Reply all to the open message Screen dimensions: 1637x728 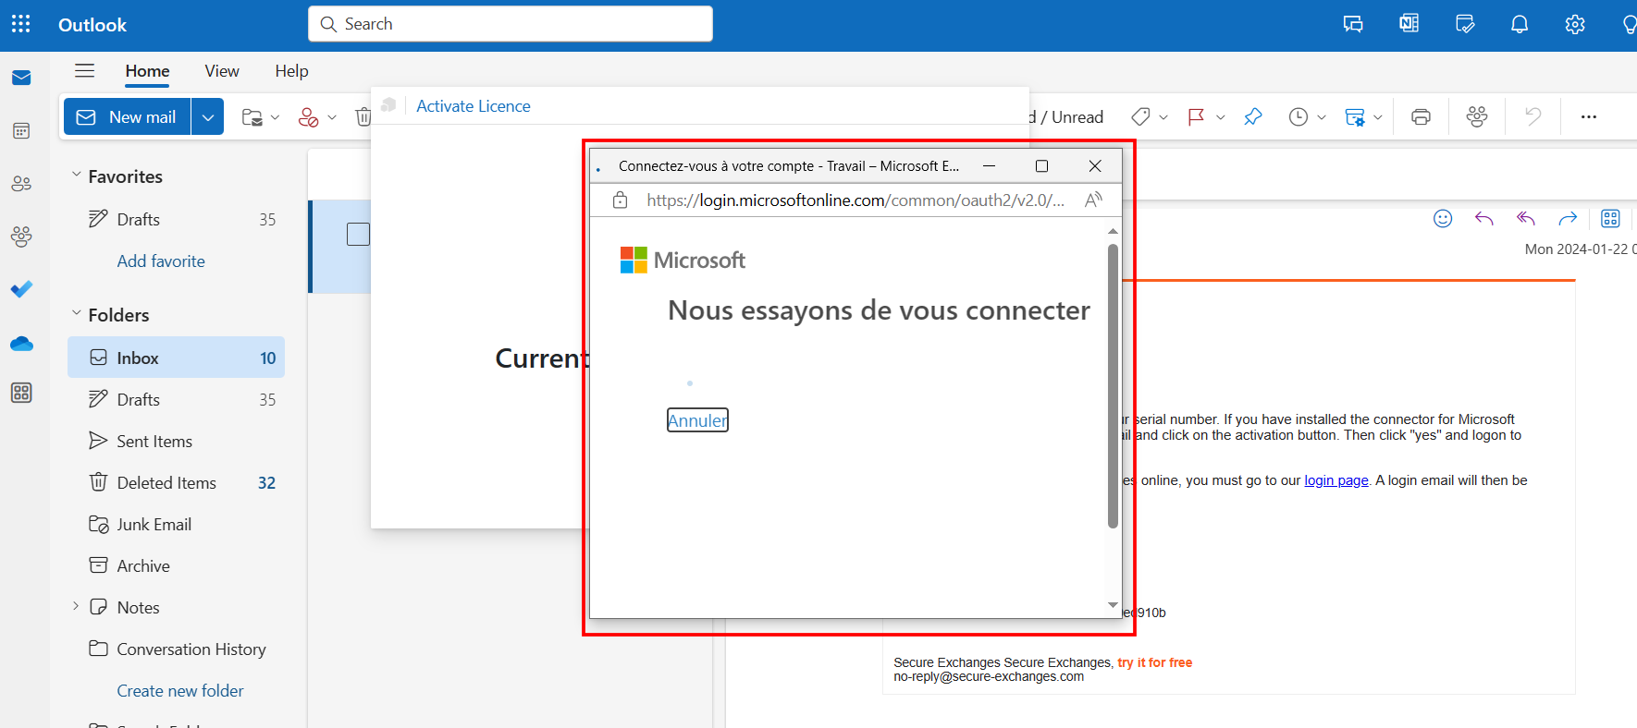click(1526, 218)
